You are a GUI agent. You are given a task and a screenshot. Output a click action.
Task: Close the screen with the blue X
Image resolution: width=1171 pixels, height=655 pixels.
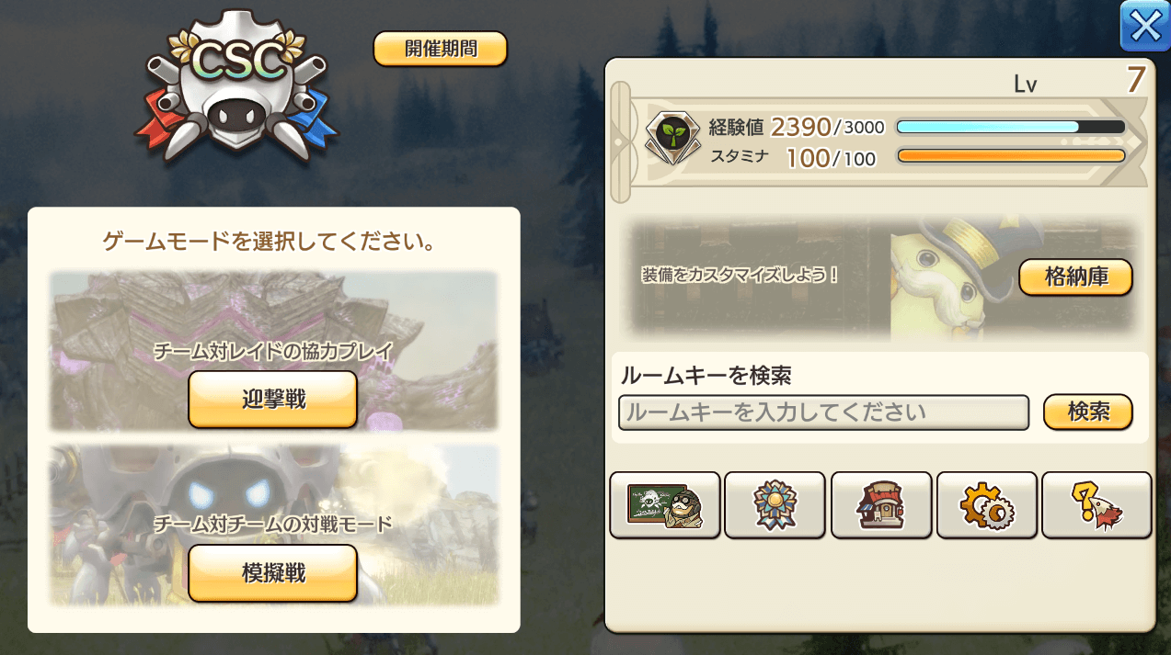[x=1144, y=26]
